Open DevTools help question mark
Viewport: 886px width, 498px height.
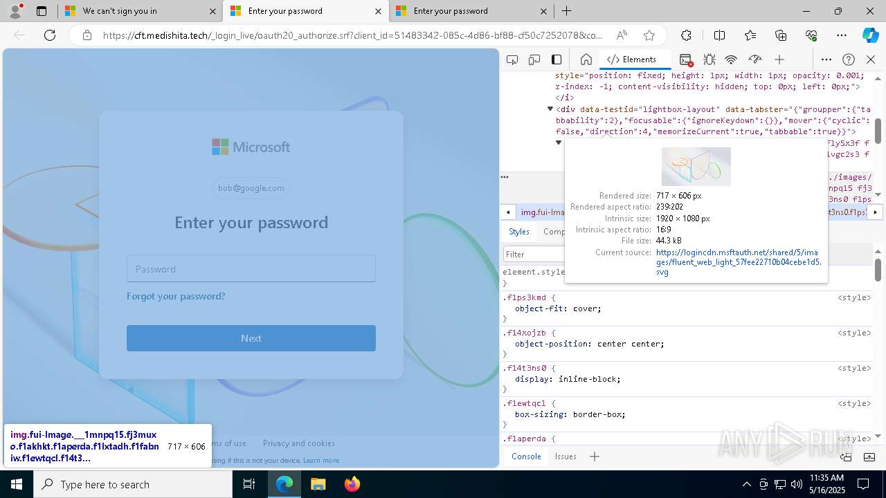point(849,59)
